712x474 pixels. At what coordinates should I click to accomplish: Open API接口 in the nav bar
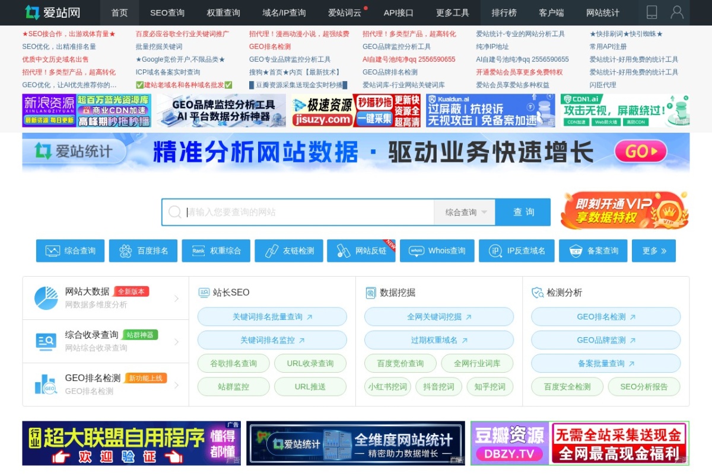(399, 12)
